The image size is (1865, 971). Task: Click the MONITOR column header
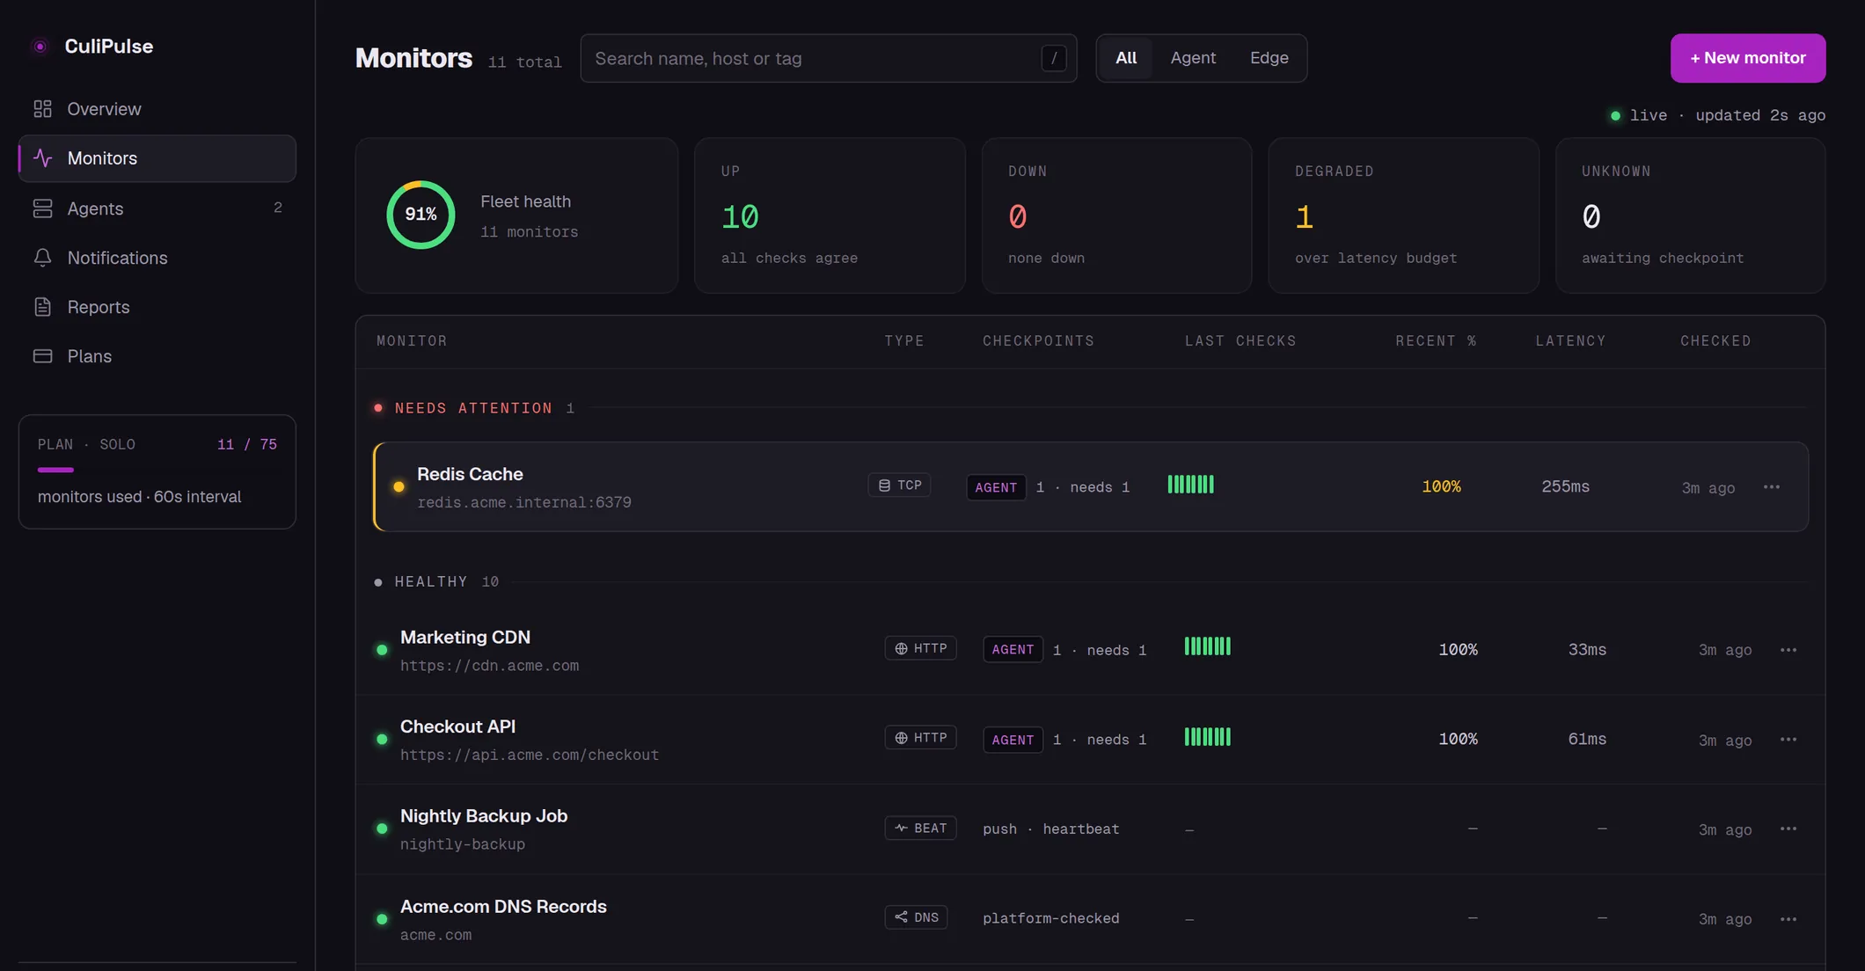point(412,341)
